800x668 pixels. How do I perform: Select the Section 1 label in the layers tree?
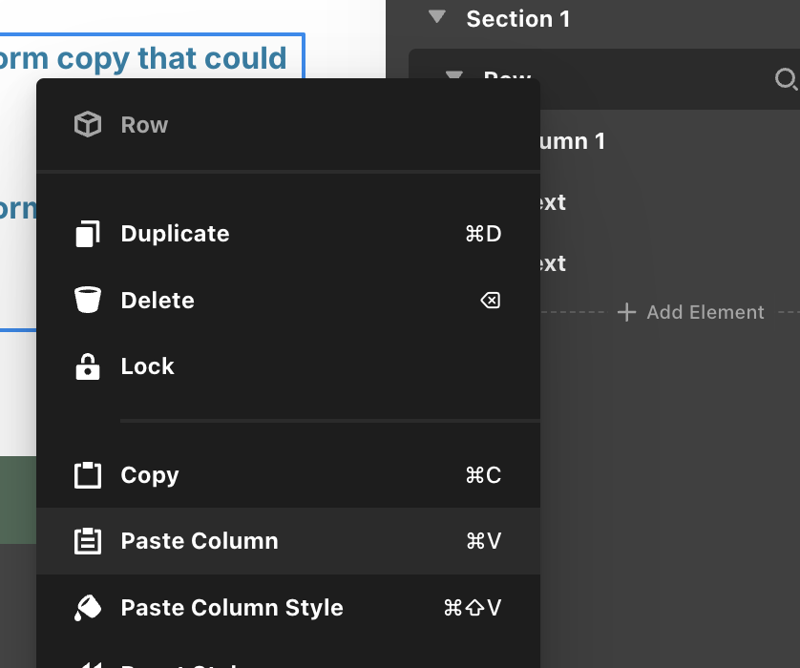(517, 19)
